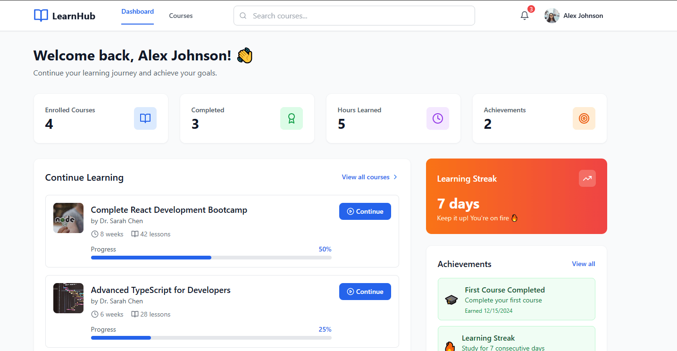Click the trending arrow on Learning Streak card
The image size is (677, 351).
click(587, 178)
